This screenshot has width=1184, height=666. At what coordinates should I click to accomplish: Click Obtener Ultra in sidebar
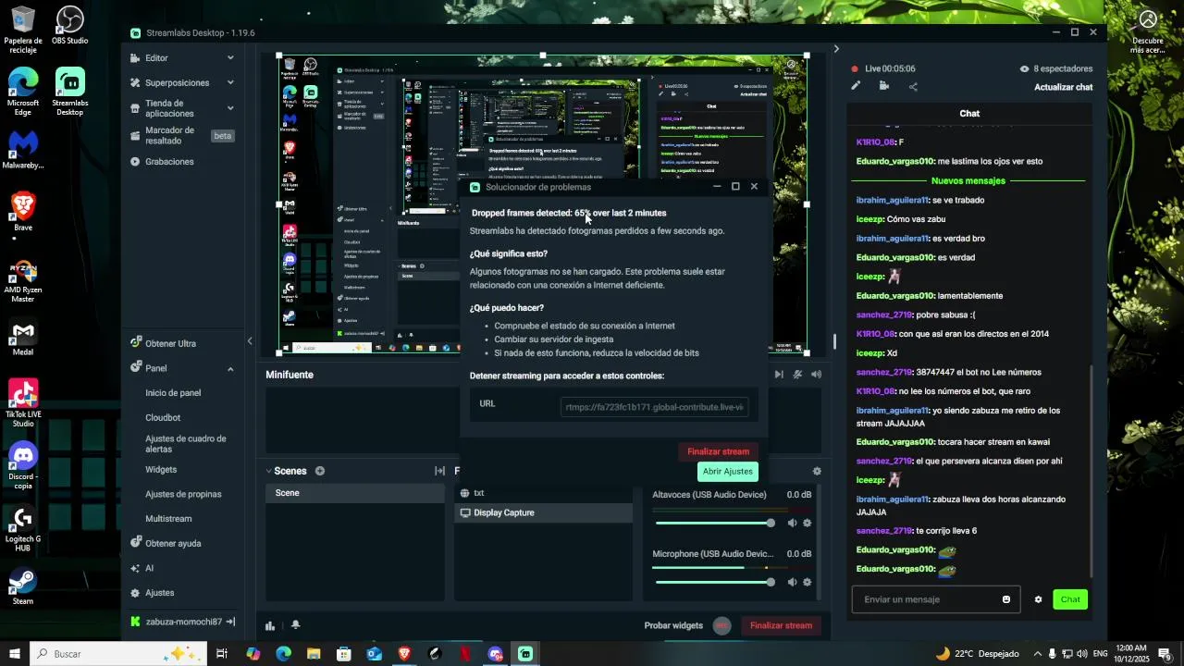[x=170, y=343]
